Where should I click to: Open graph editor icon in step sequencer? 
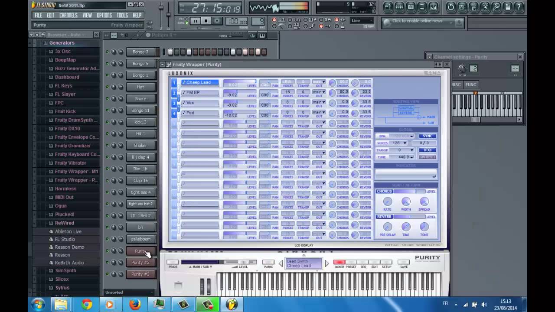(253, 36)
